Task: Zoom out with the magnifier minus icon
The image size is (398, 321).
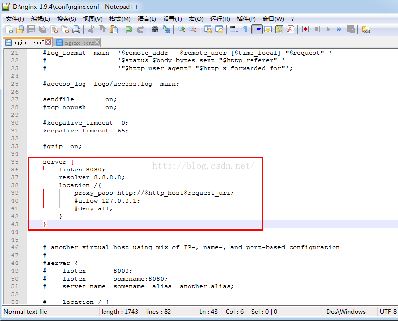Action: [x=193, y=29]
